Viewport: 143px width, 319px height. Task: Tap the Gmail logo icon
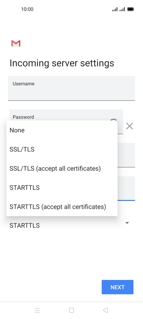(16, 43)
